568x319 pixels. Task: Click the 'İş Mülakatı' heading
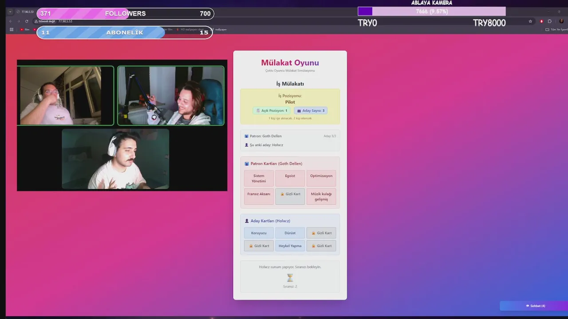pyautogui.click(x=290, y=84)
